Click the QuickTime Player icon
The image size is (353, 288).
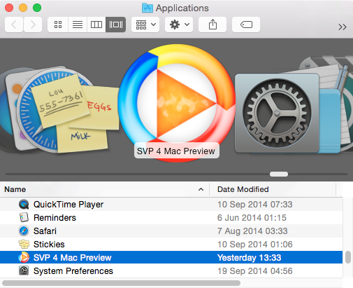pos(24,205)
